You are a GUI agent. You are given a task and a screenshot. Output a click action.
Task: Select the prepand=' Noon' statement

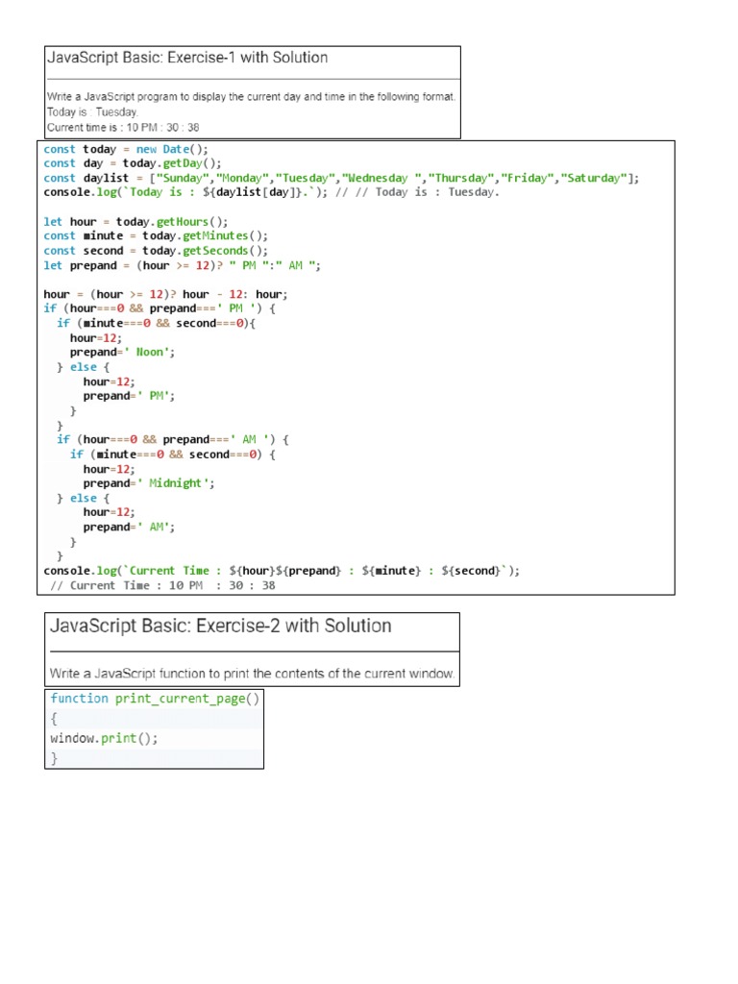122,352
